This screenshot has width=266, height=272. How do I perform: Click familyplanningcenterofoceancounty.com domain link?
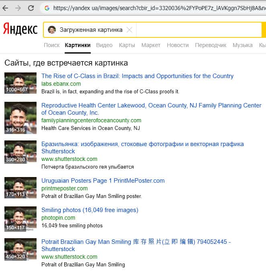[91, 120]
